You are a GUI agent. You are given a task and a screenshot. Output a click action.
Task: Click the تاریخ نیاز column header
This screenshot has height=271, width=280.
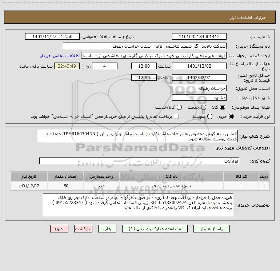click(x=29, y=176)
